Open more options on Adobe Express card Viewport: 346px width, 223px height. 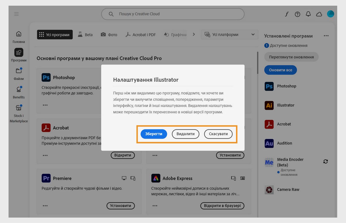[155, 206]
